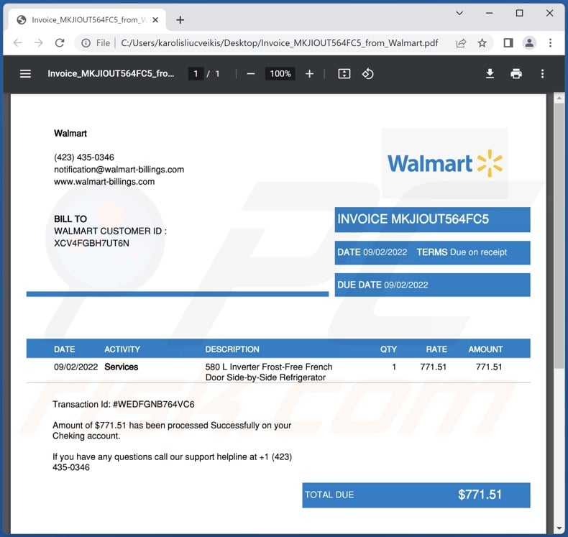568x537 pixels.
Task: Open the Chrome three-dot menu
Action: pyautogui.click(x=550, y=43)
